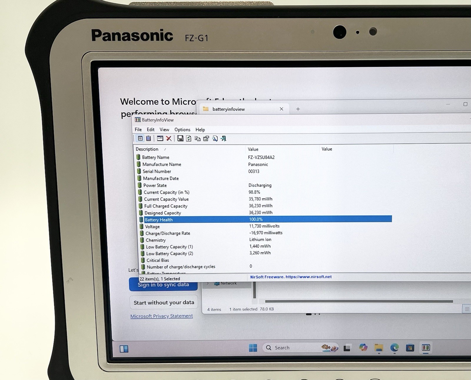The image size is (471, 380).
Task: Close the batteryinfoview Explorer tab
Action: (281, 109)
